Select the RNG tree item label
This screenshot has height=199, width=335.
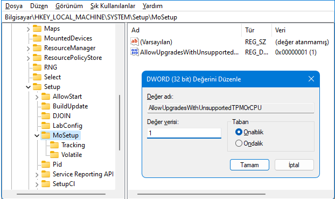(x=51, y=67)
